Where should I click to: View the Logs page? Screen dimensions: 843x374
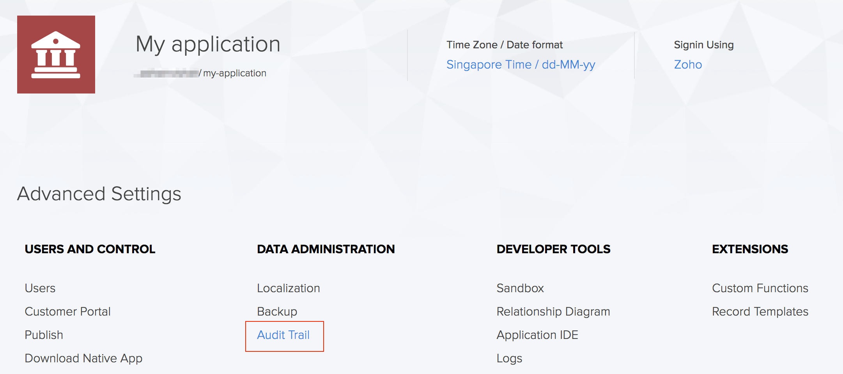509,358
